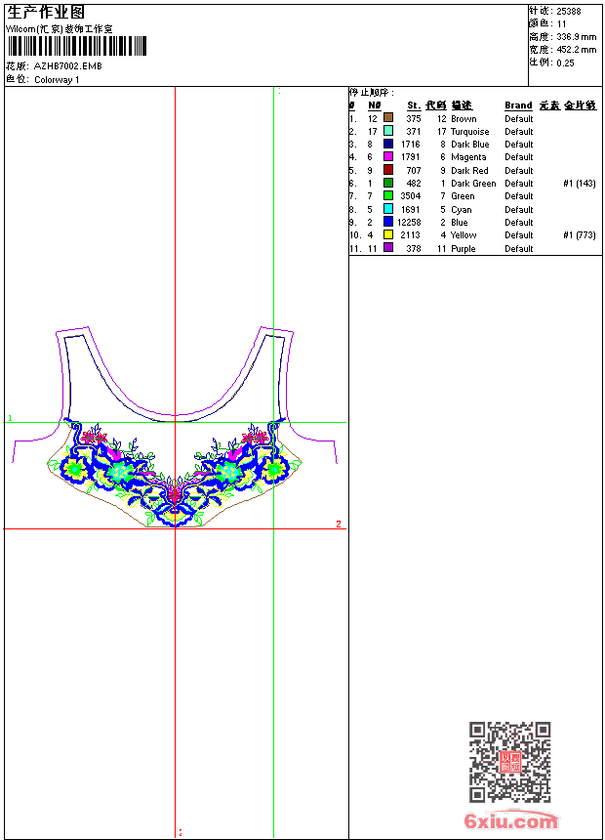Click the Blue swatch in row 9

click(388, 222)
